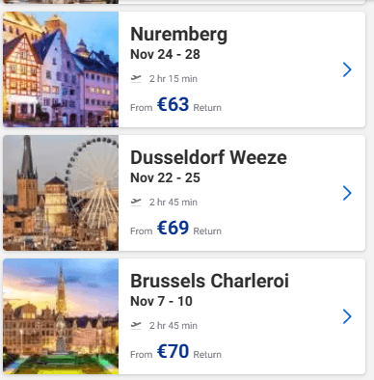
Task: Click the €63 return price
Action: 173,104
